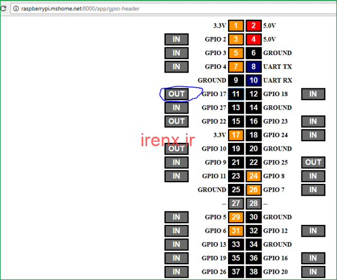The height and width of the screenshot is (280, 337).
Task: Click pin 24 orange GPIO 8 box
Action: click(254, 176)
